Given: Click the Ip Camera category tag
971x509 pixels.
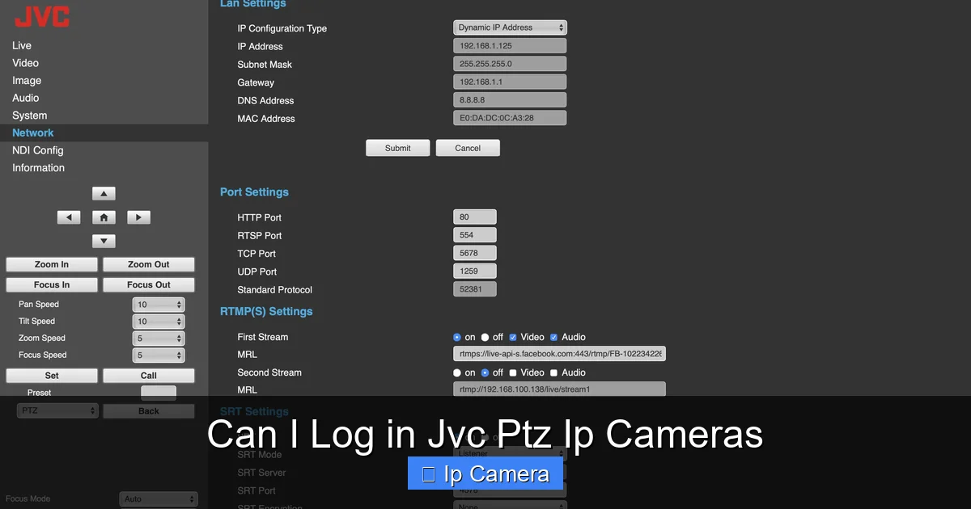Looking at the screenshot, I should [x=485, y=473].
